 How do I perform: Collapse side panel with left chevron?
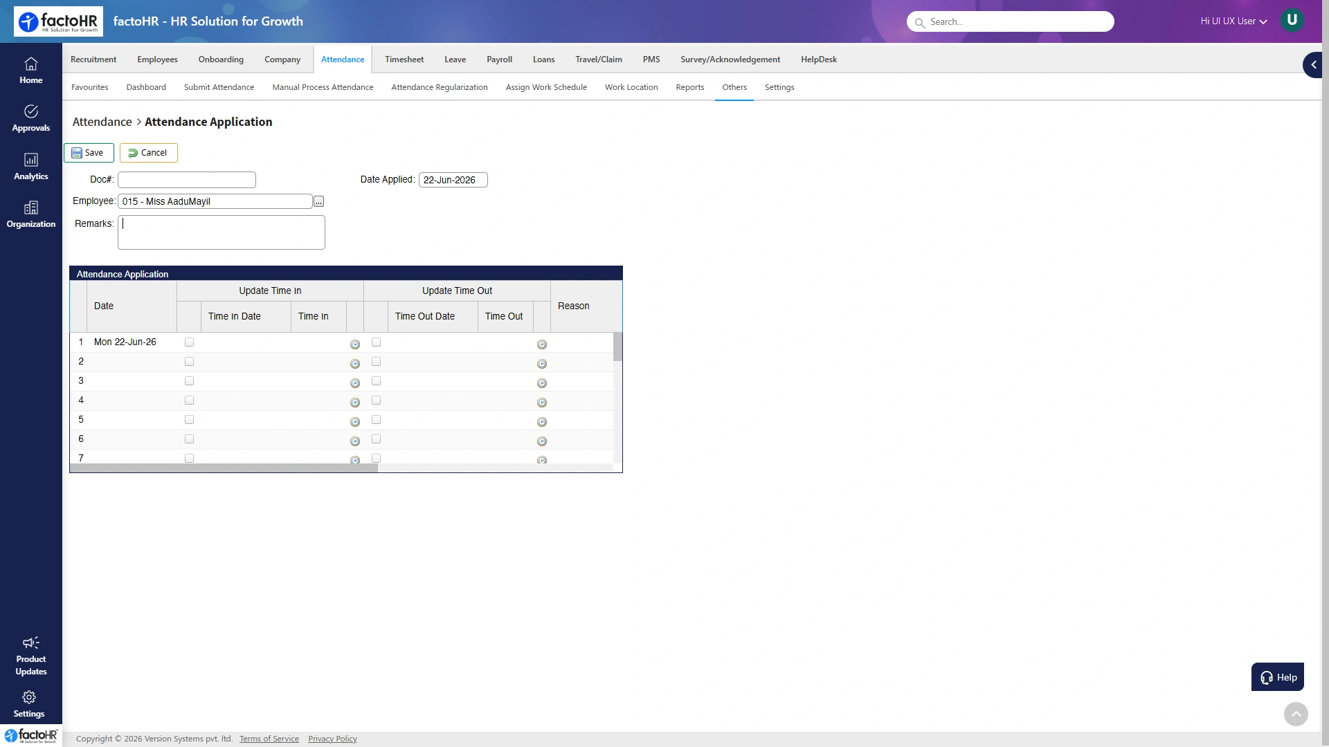pyautogui.click(x=1313, y=65)
